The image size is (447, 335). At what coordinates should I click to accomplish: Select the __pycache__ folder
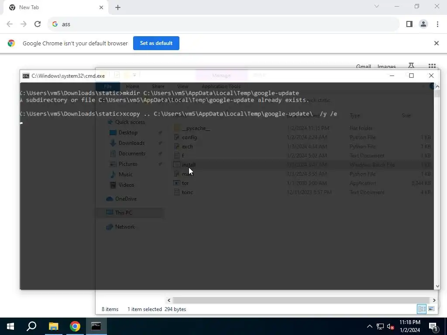196,128
